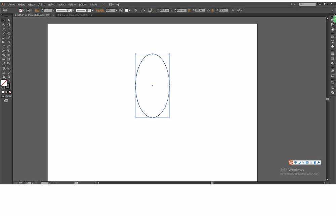Open the 文件(F) menu
This screenshot has width=336, height=216.
pos(11,4)
